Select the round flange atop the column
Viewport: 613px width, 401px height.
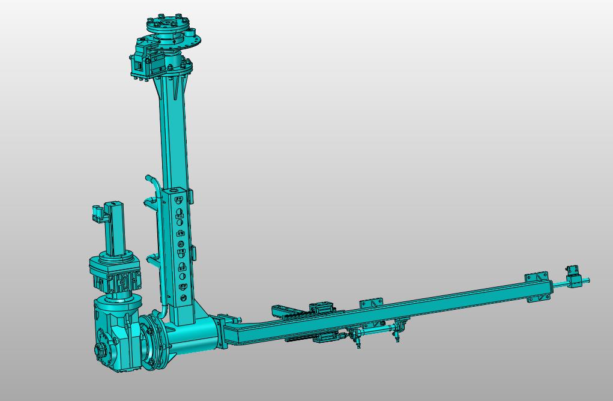(168, 25)
